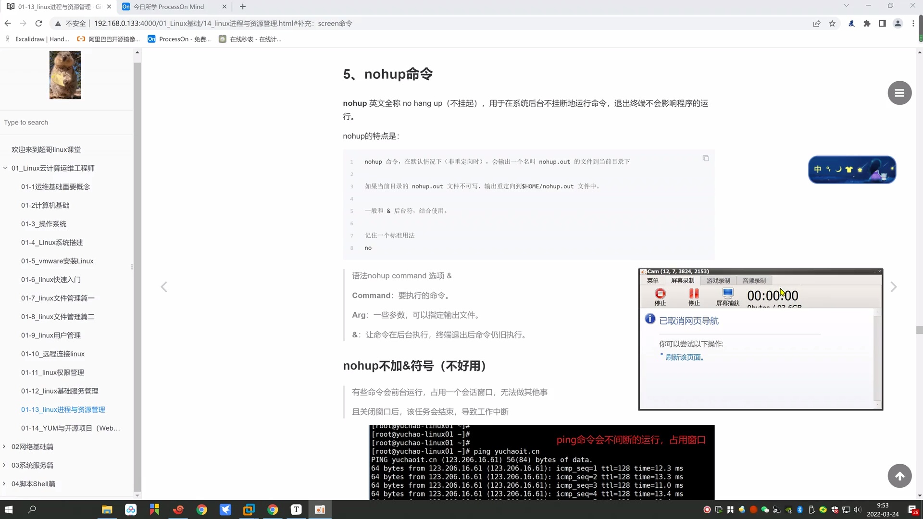Toggle Bluetooth from the system tray
923x519 pixels.
(x=799, y=509)
